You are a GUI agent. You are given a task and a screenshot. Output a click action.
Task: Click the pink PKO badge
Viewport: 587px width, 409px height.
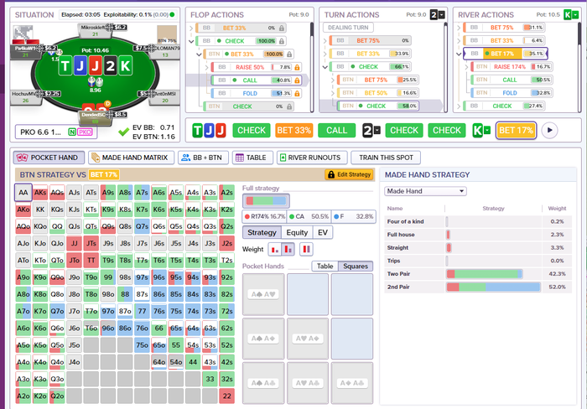tap(85, 132)
